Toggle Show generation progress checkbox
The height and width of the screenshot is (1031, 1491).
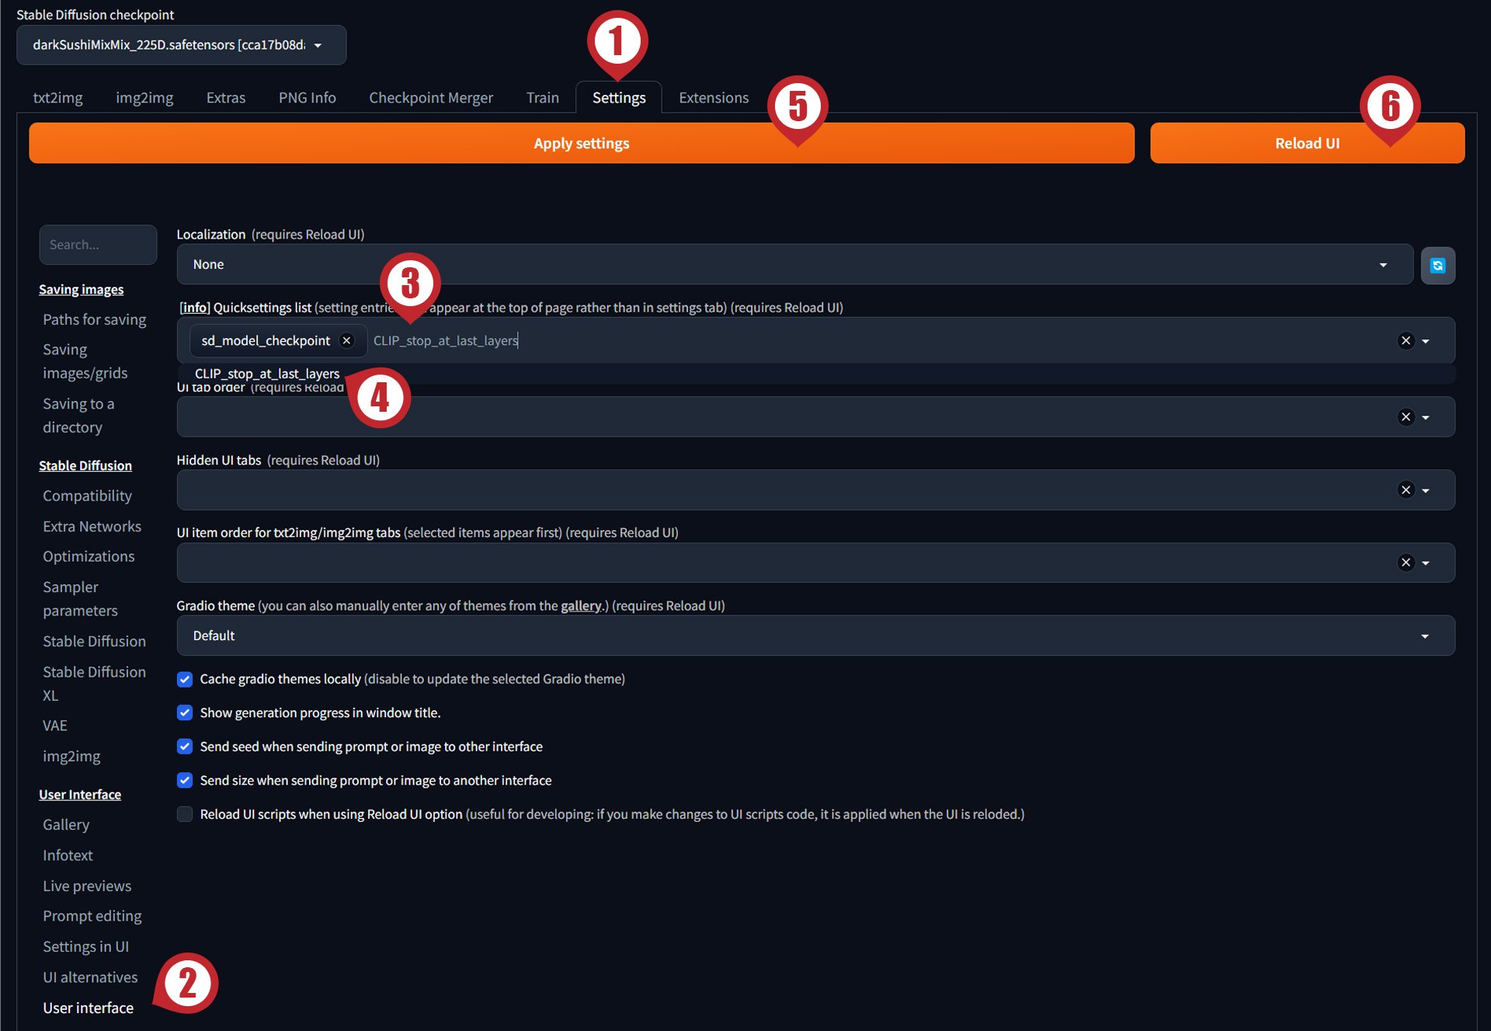183,712
